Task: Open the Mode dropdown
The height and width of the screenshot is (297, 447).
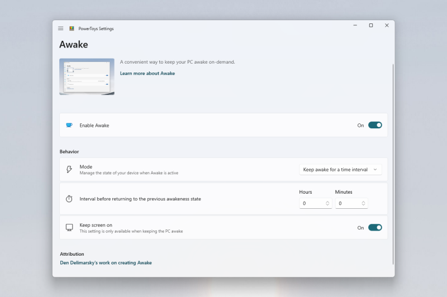Action: coord(340,169)
